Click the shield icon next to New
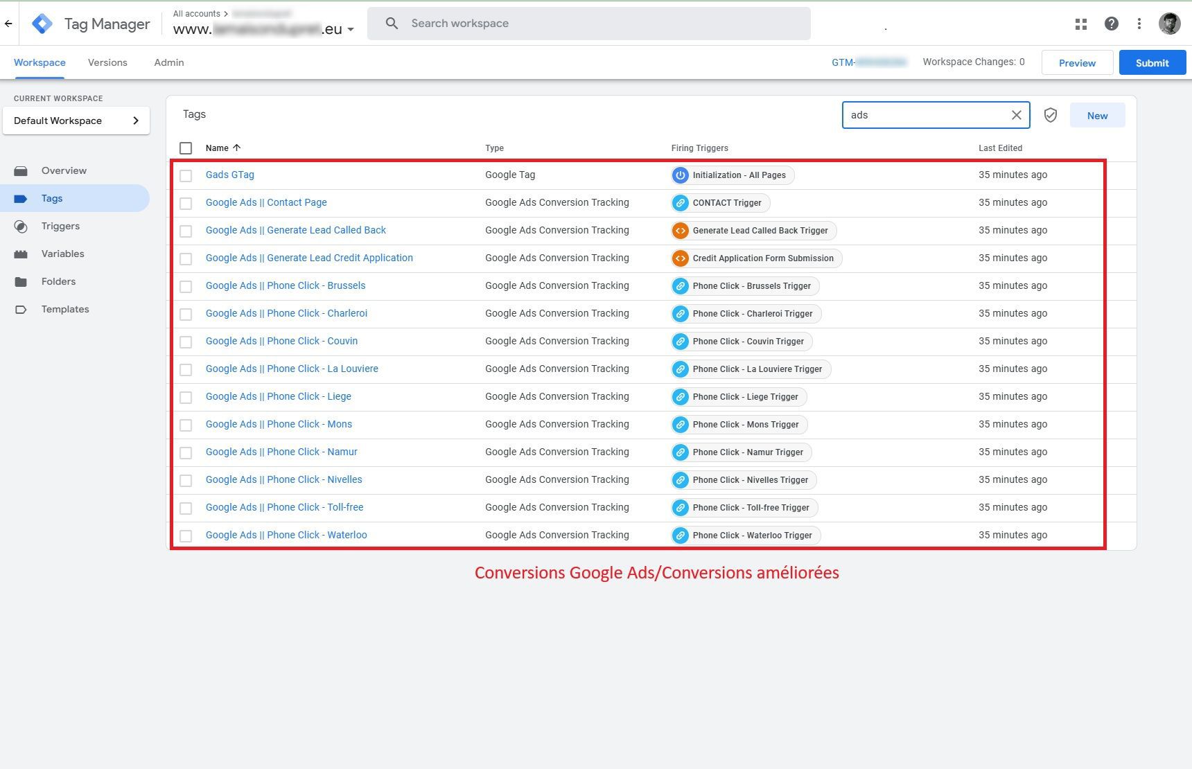The height and width of the screenshot is (769, 1192). 1050,116
